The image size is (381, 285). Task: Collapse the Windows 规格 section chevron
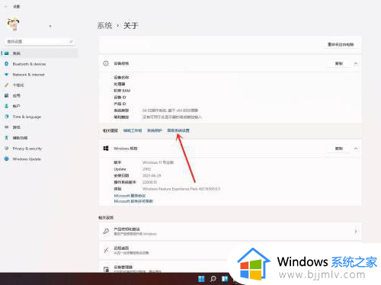pyautogui.click(x=356, y=149)
